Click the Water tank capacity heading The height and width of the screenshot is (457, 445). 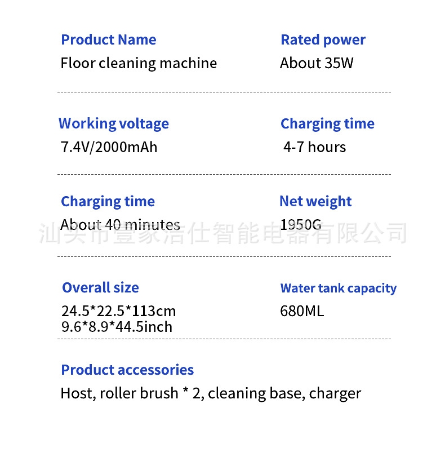click(x=339, y=289)
